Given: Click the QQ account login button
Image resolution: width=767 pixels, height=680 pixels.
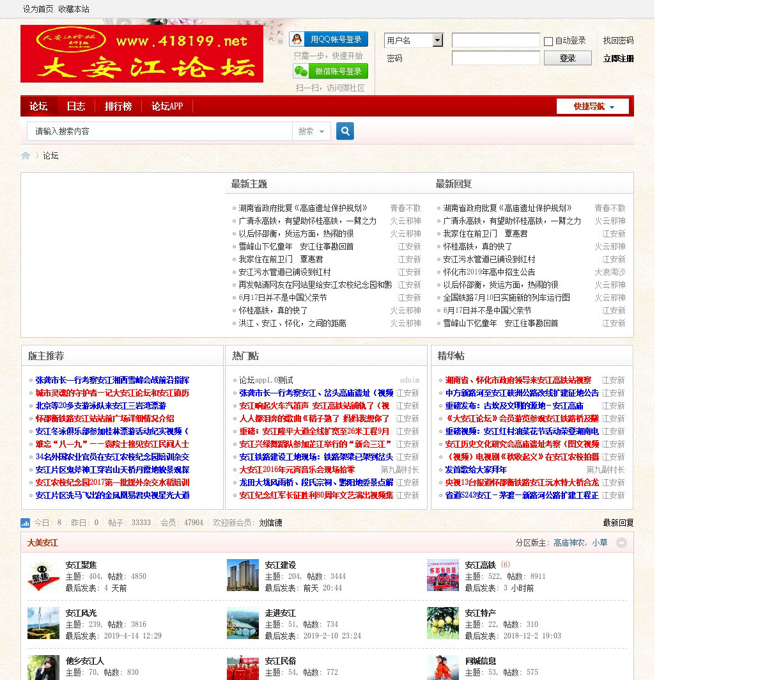Looking at the screenshot, I should [x=329, y=39].
